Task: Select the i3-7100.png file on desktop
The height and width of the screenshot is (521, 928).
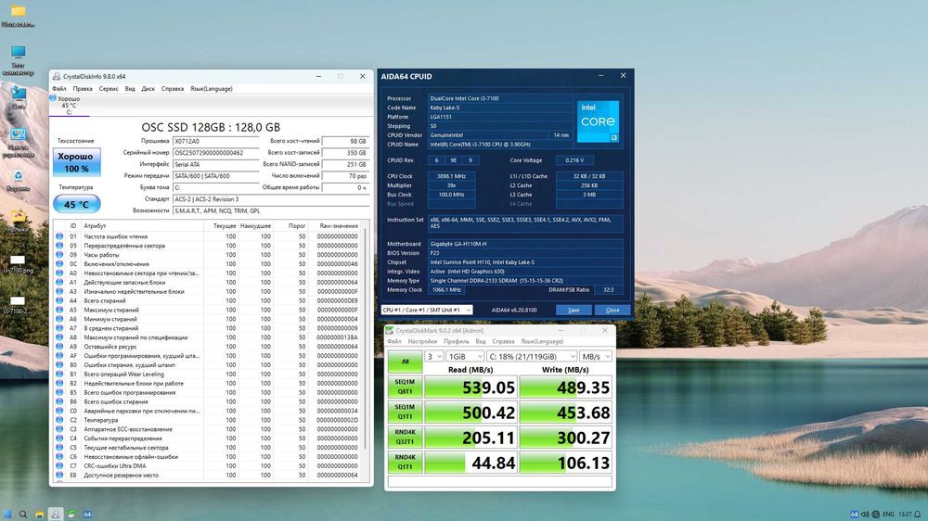Action: [18, 260]
